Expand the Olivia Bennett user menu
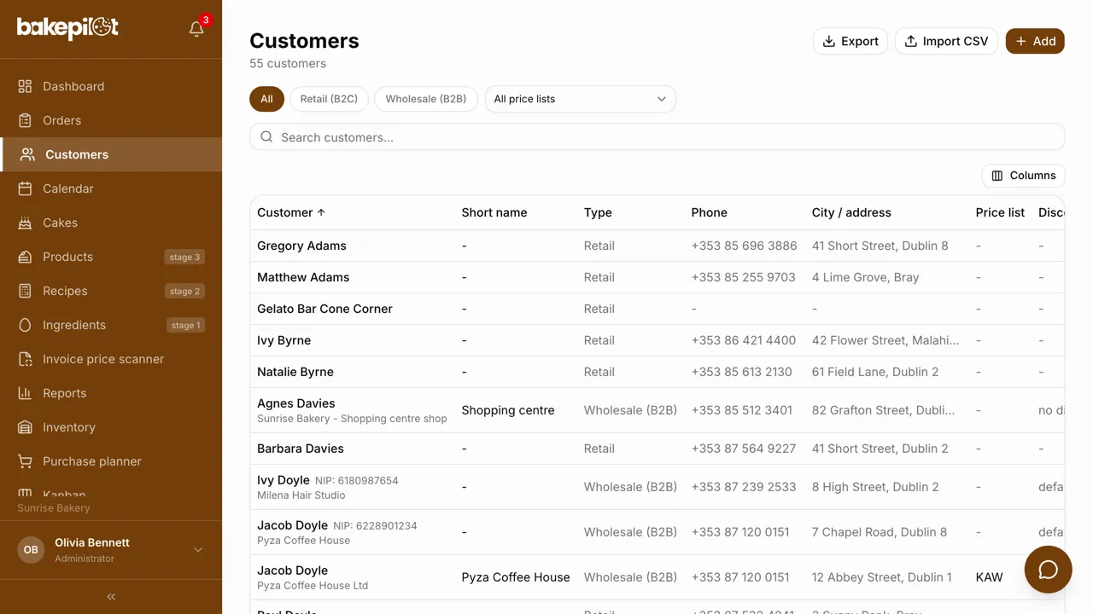Image resolution: width=1093 pixels, height=614 pixels. click(x=111, y=550)
